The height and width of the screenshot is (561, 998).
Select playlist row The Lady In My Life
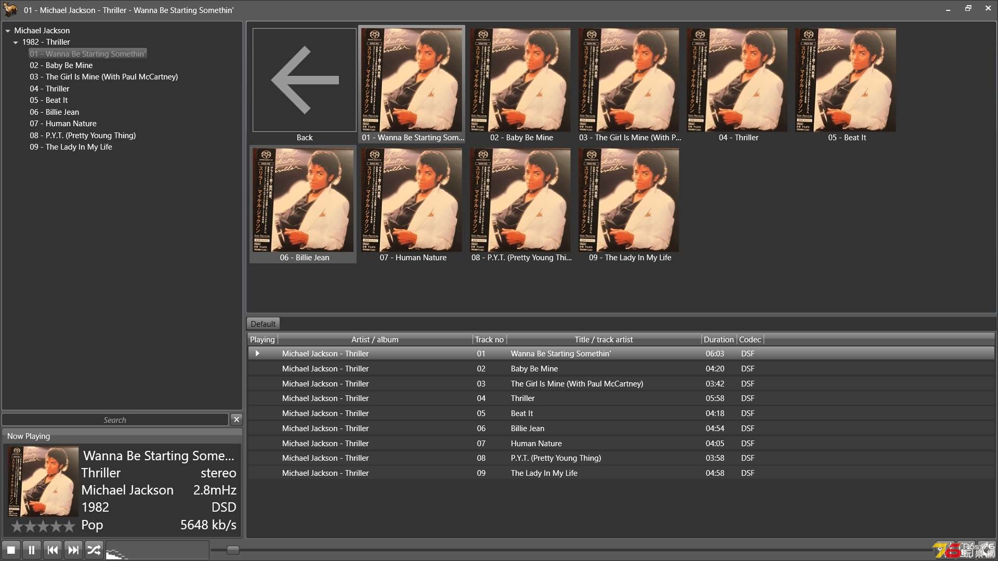[x=621, y=473]
